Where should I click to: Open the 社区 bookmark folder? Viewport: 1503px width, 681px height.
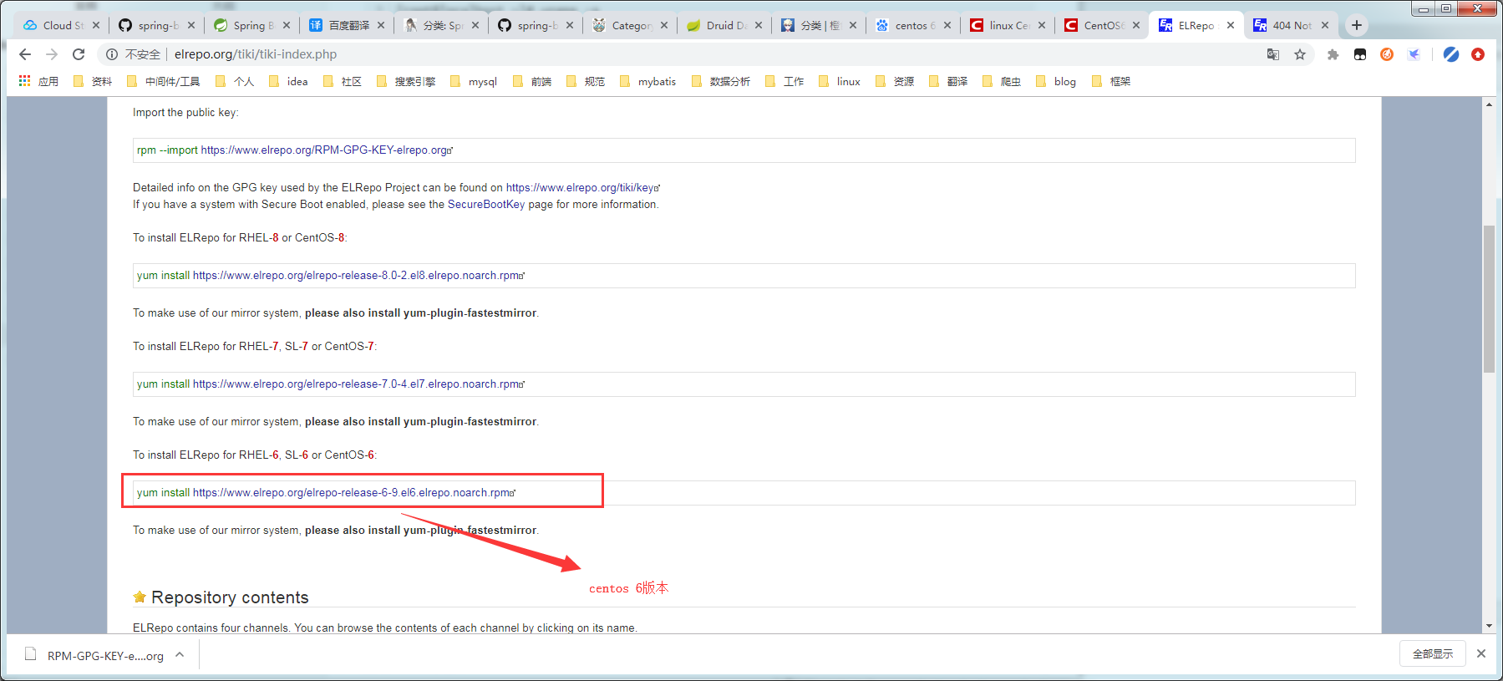point(343,81)
